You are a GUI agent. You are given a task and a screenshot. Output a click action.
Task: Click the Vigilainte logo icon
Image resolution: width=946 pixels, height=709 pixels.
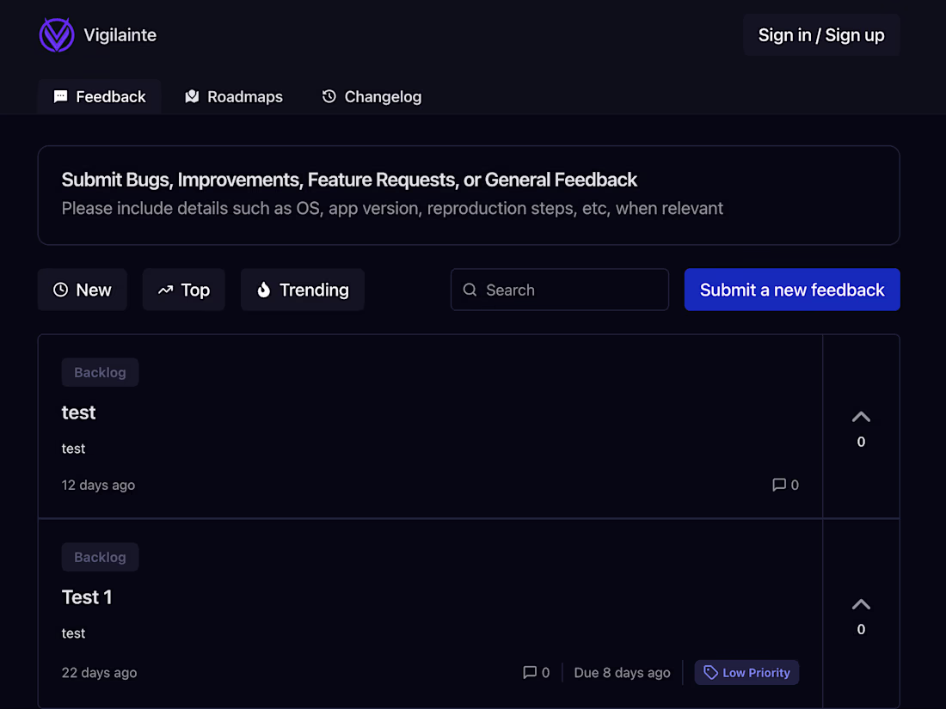(57, 34)
